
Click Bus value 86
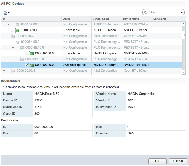pos(36,133)
